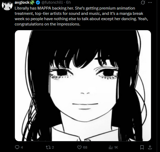Like the post with heart icon

point(79,147)
